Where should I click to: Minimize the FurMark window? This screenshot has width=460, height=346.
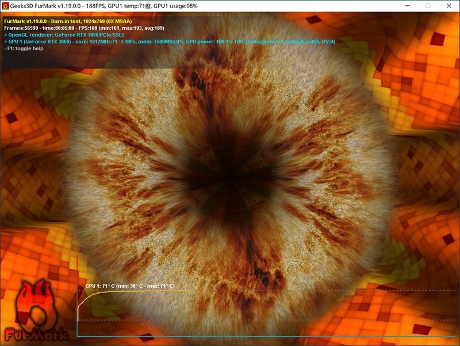[x=407, y=6]
